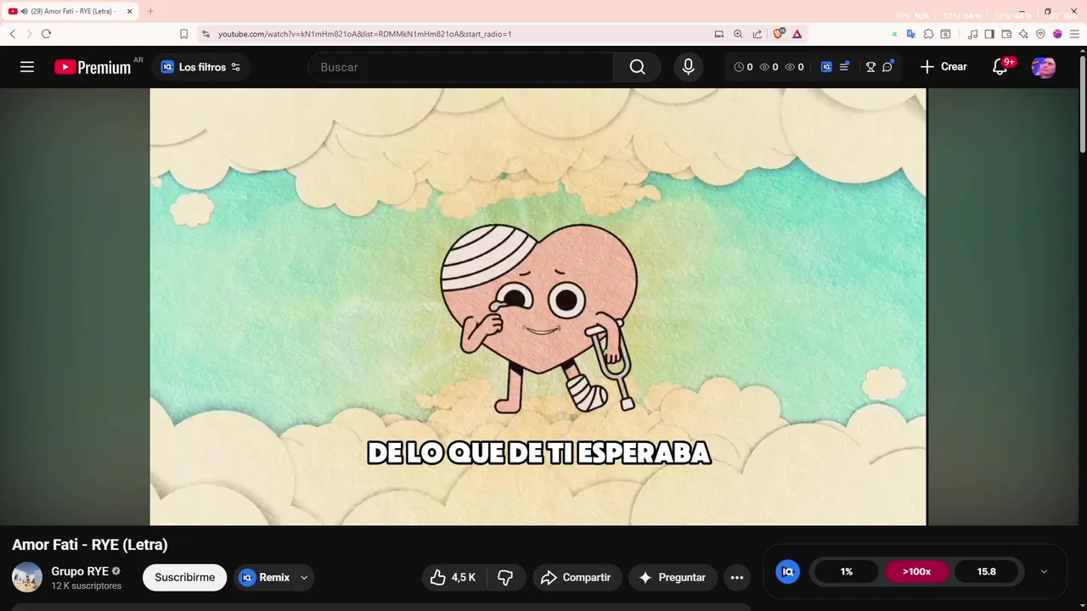Open the media control music note

coord(973,34)
